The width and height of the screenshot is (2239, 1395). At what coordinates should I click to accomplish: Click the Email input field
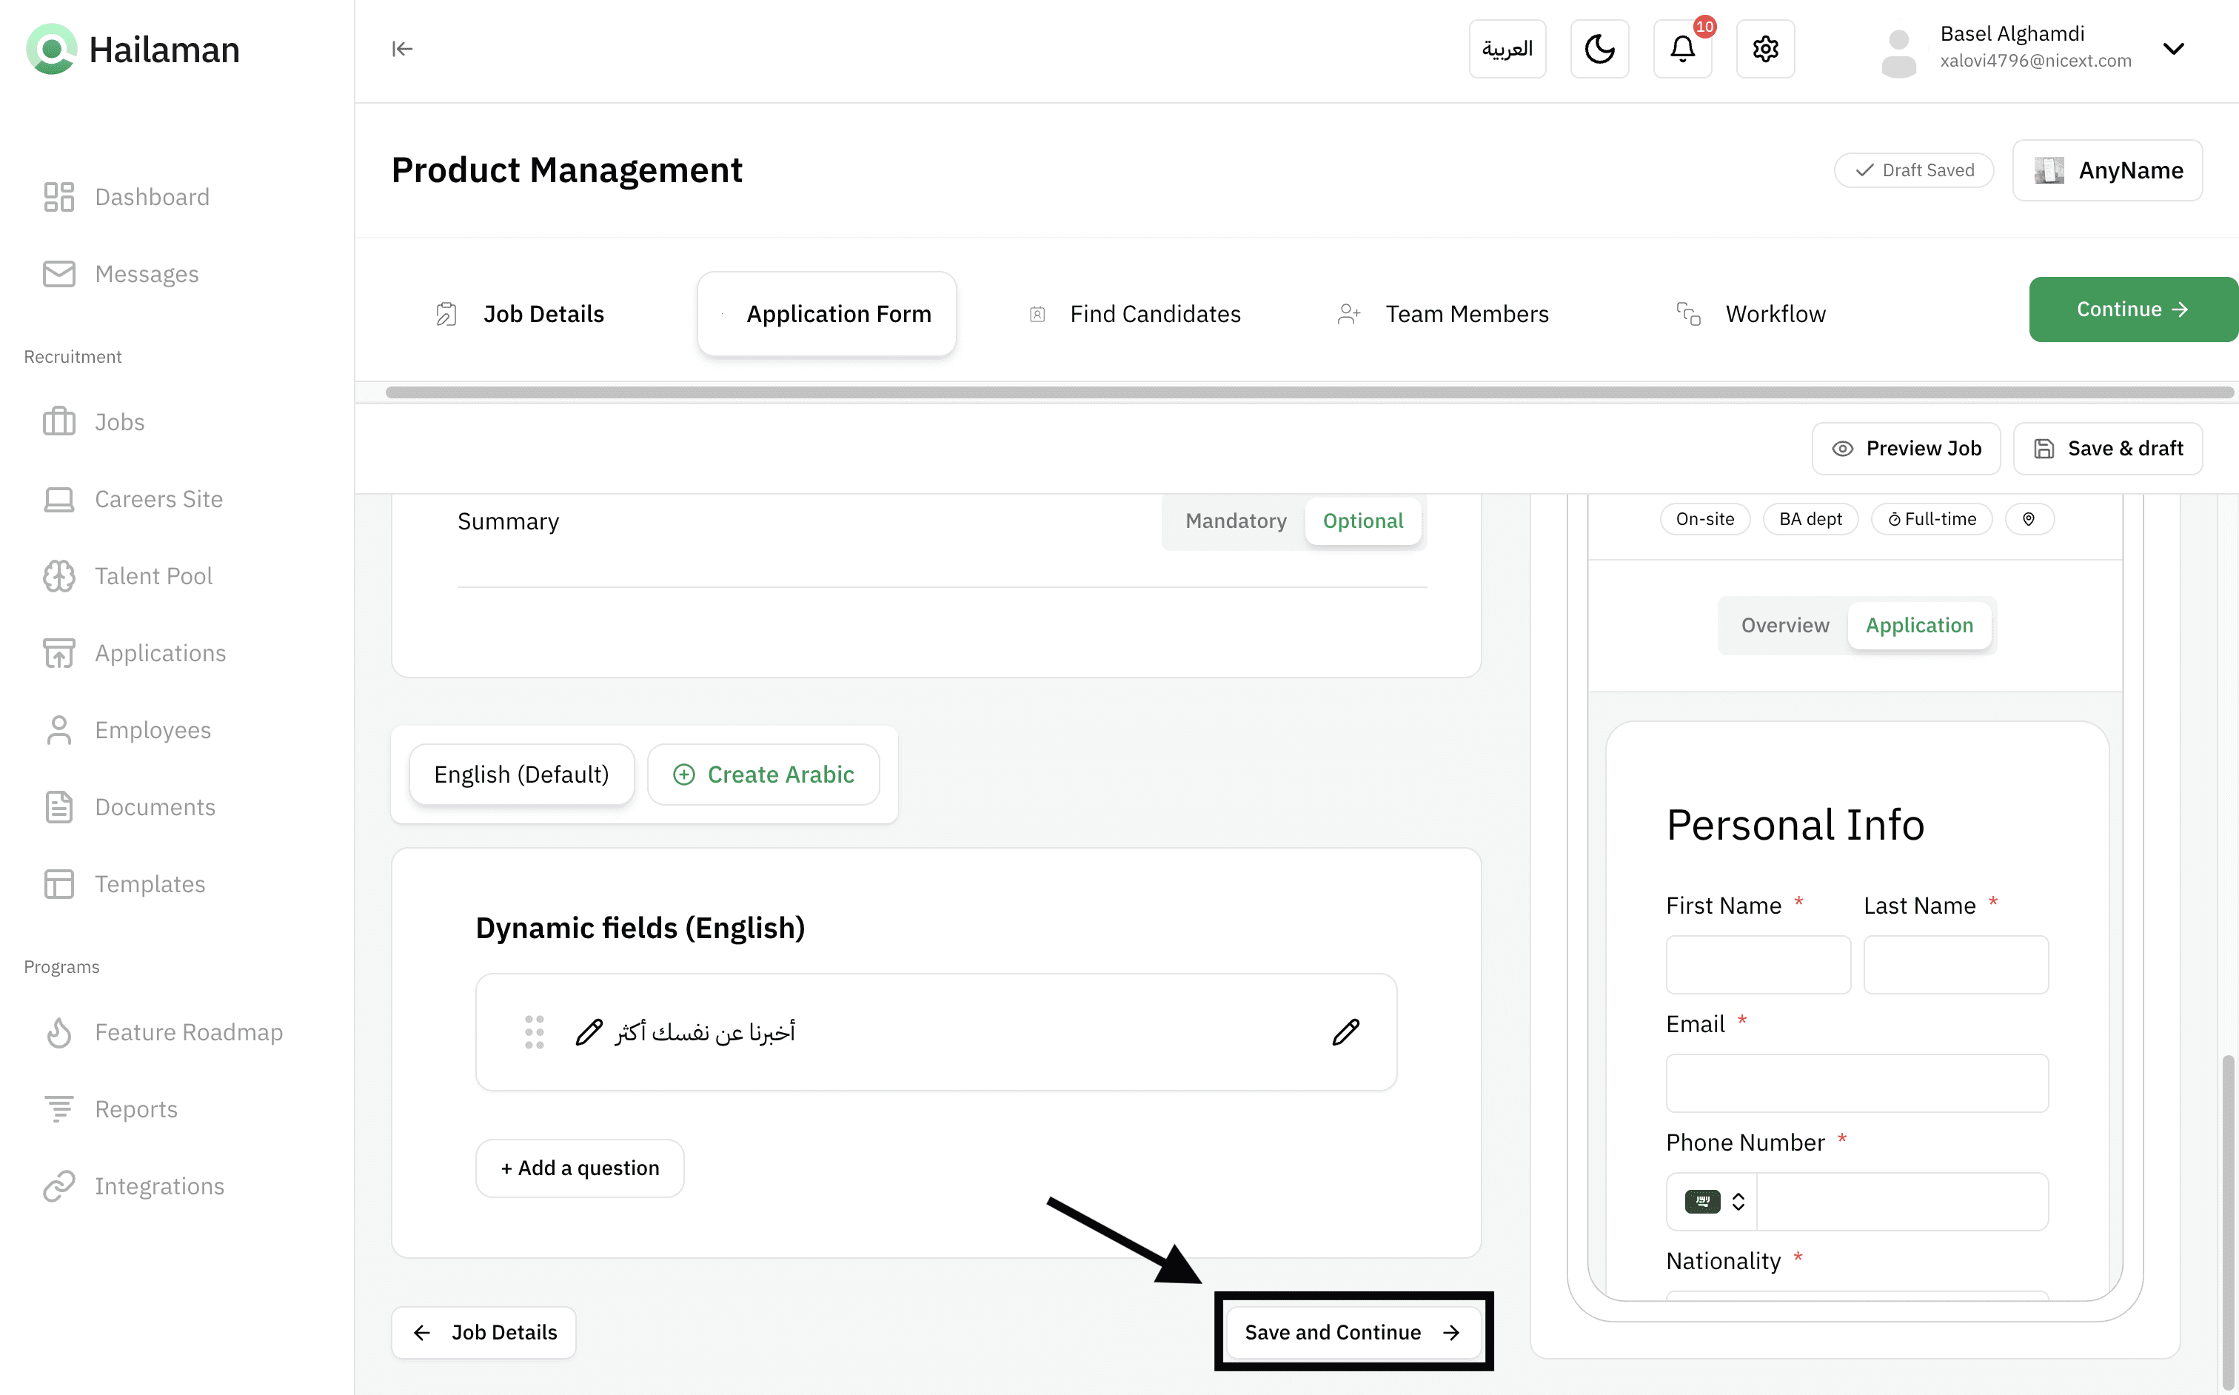coord(1856,1083)
